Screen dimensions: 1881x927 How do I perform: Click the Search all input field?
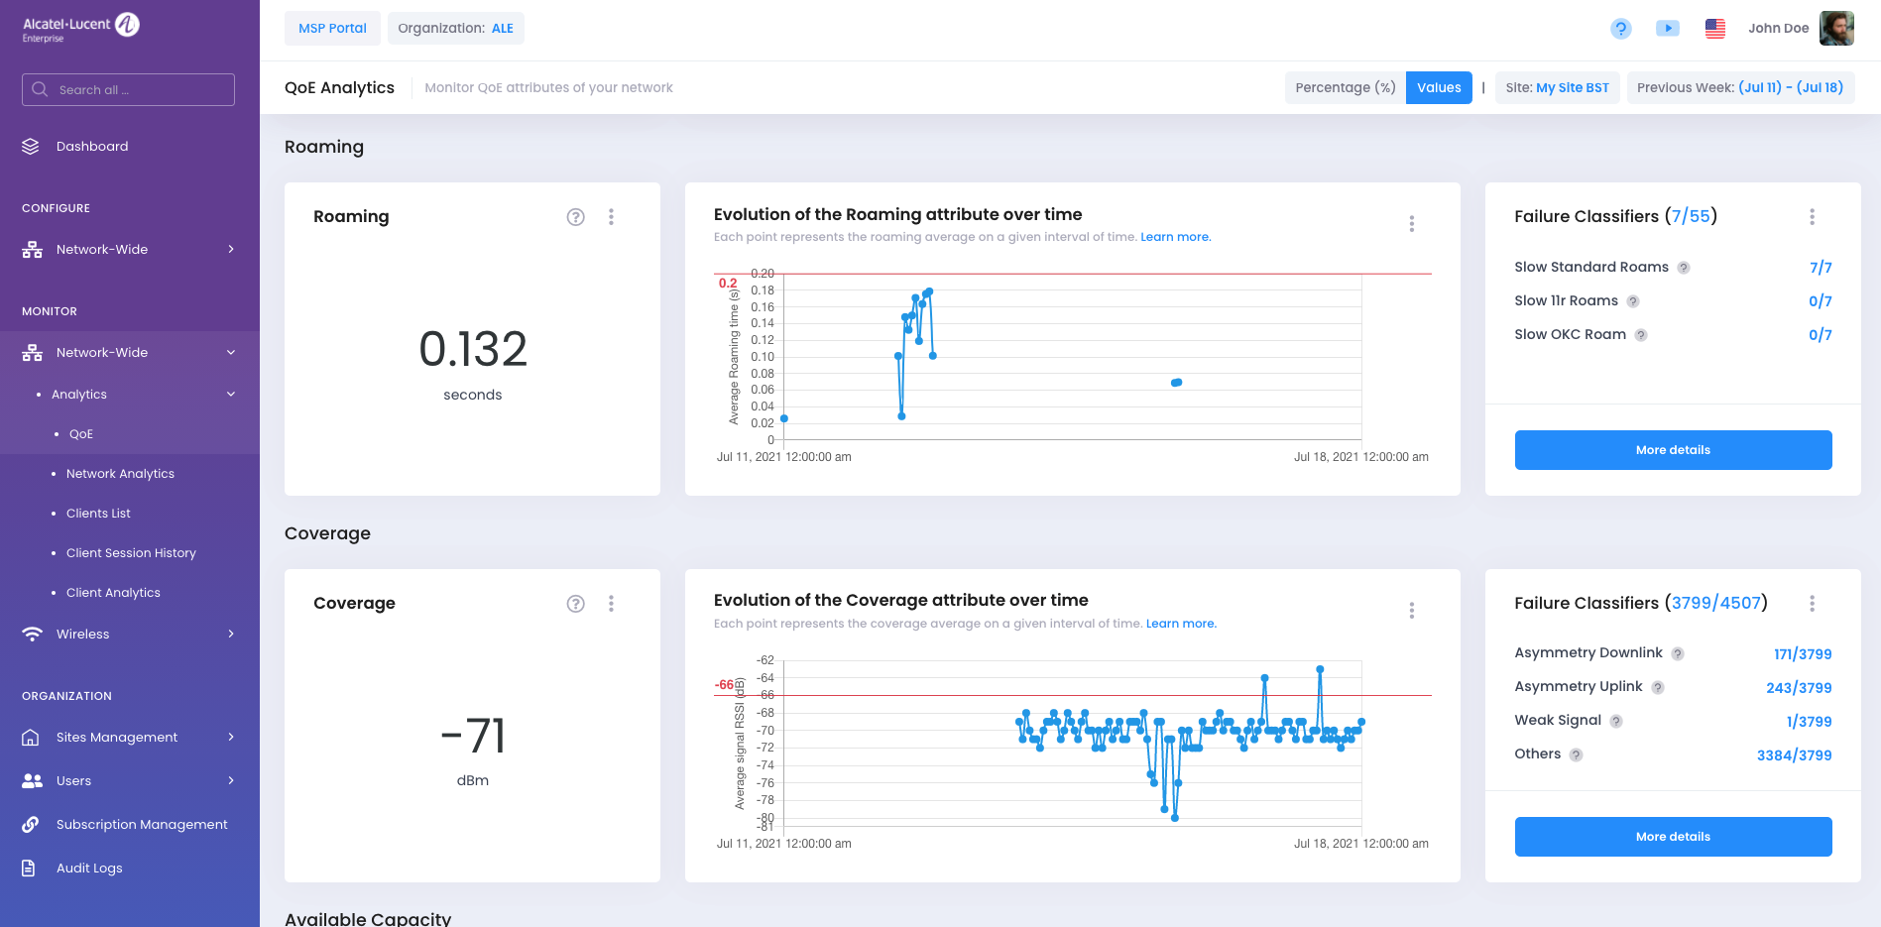point(128,89)
